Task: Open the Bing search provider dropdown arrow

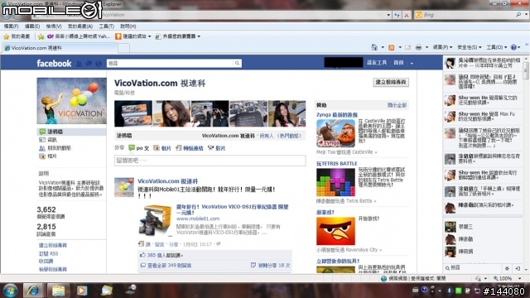Action: coord(527,15)
